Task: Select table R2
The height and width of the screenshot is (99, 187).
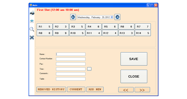Action: 61,27
